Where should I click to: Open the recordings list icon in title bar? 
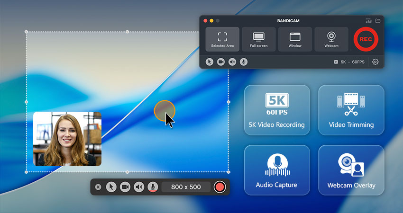tap(368, 21)
